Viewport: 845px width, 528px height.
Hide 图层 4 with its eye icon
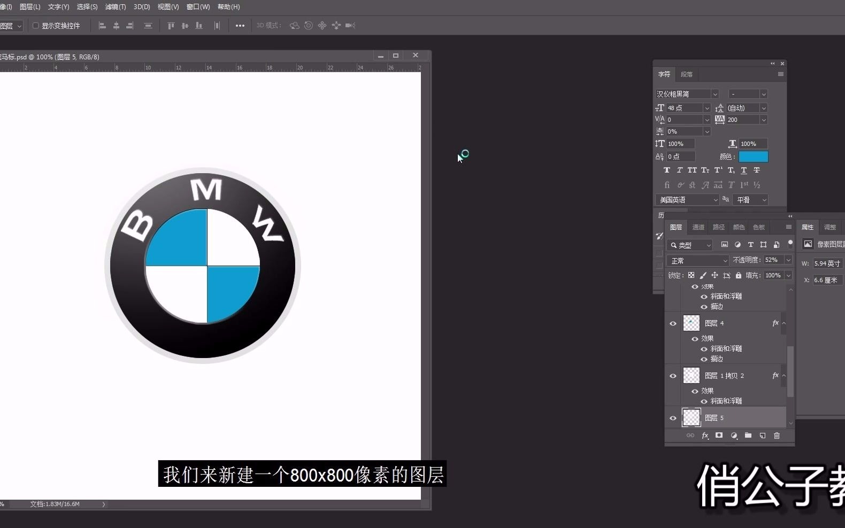(673, 323)
